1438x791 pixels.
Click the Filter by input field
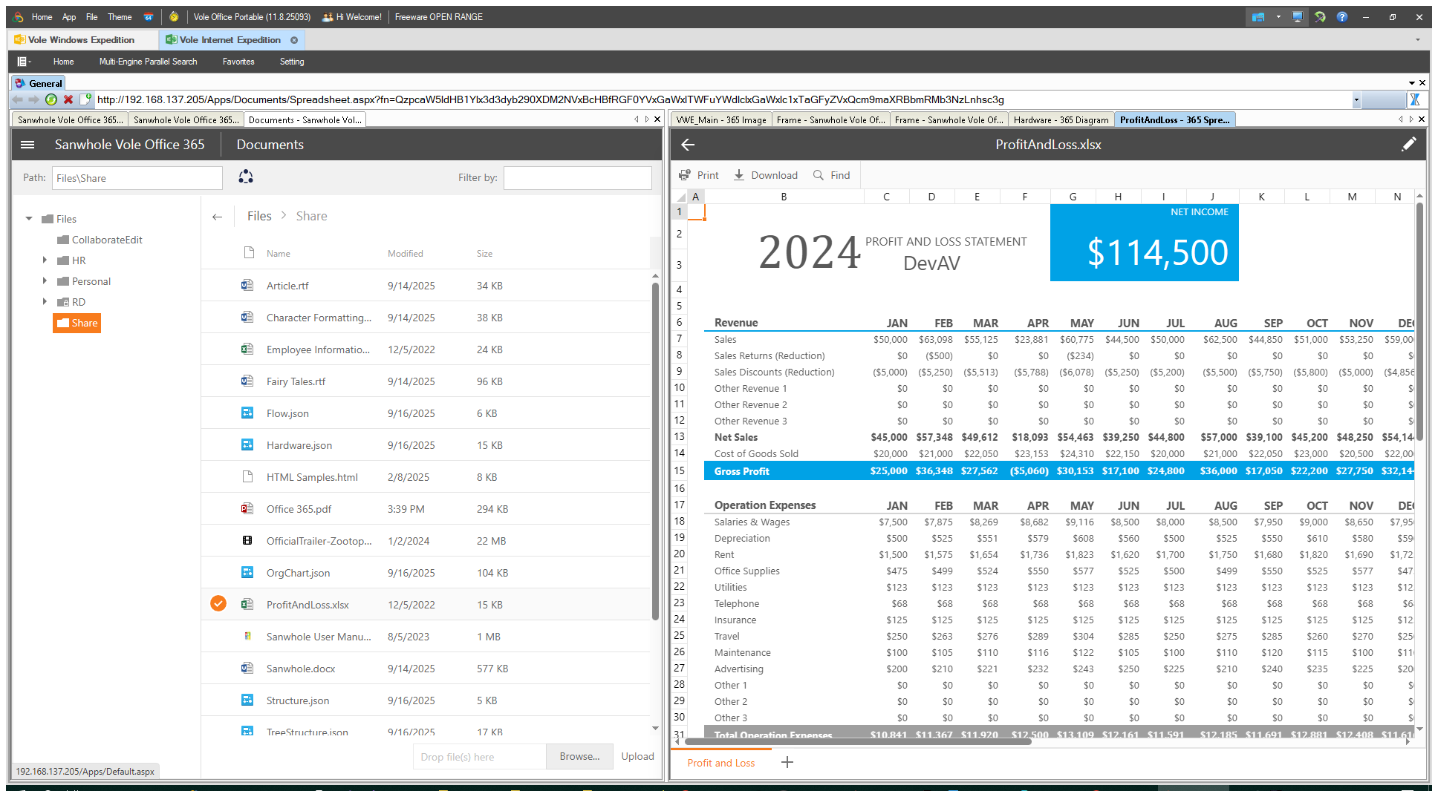[577, 178]
